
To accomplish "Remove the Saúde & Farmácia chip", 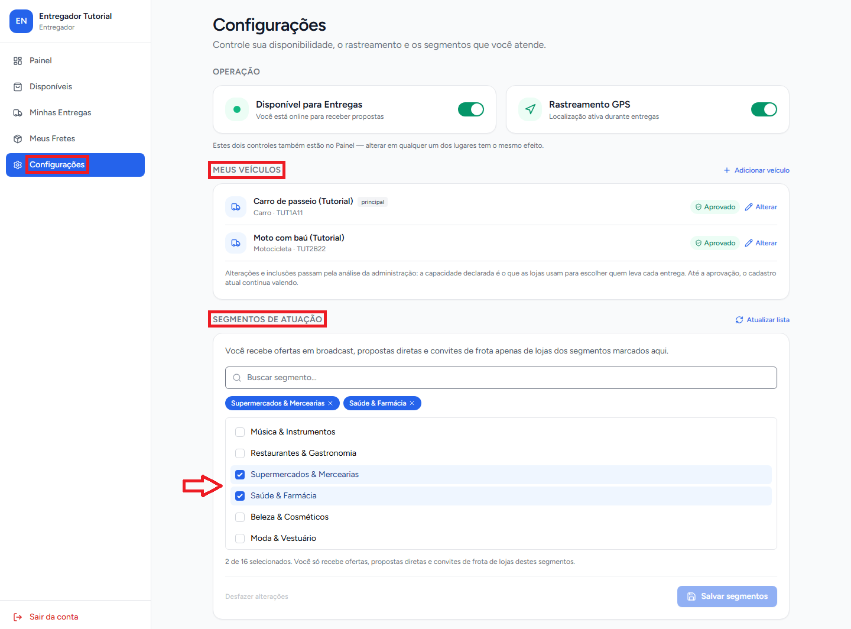I will pyautogui.click(x=412, y=403).
